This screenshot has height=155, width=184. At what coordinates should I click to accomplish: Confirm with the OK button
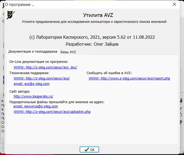89,149
